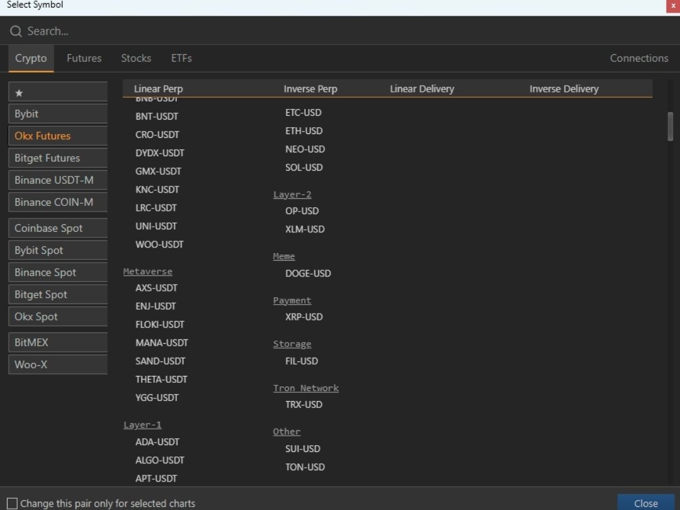The width and height of the screenshot is (680, 510).
Task: Pick symbol SAND-USDT
Action: click(x=160, y=361)
